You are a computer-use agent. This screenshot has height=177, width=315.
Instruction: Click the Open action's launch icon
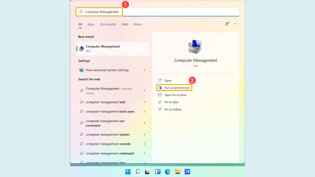coord(160,81)
